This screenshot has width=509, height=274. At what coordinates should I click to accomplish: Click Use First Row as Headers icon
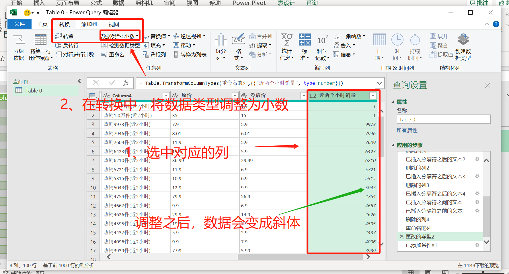click(x=40, y=40)
